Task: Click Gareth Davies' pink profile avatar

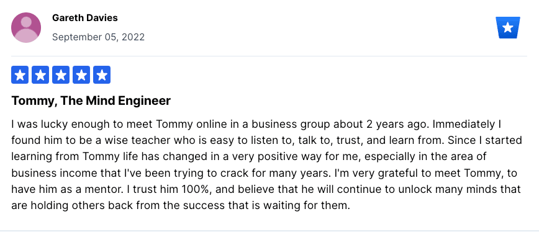Action: coord(26,27)
